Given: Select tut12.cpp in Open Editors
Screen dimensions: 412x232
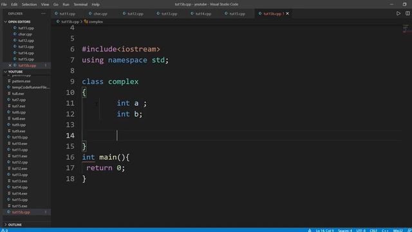Looking at the screenshot, I should click(26, 41).
